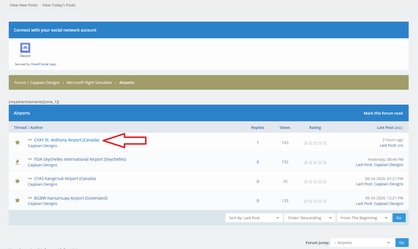
Task: Click the star icon beside the BGBW Narsarsuaq thread
Action: [x=18, y=200]
